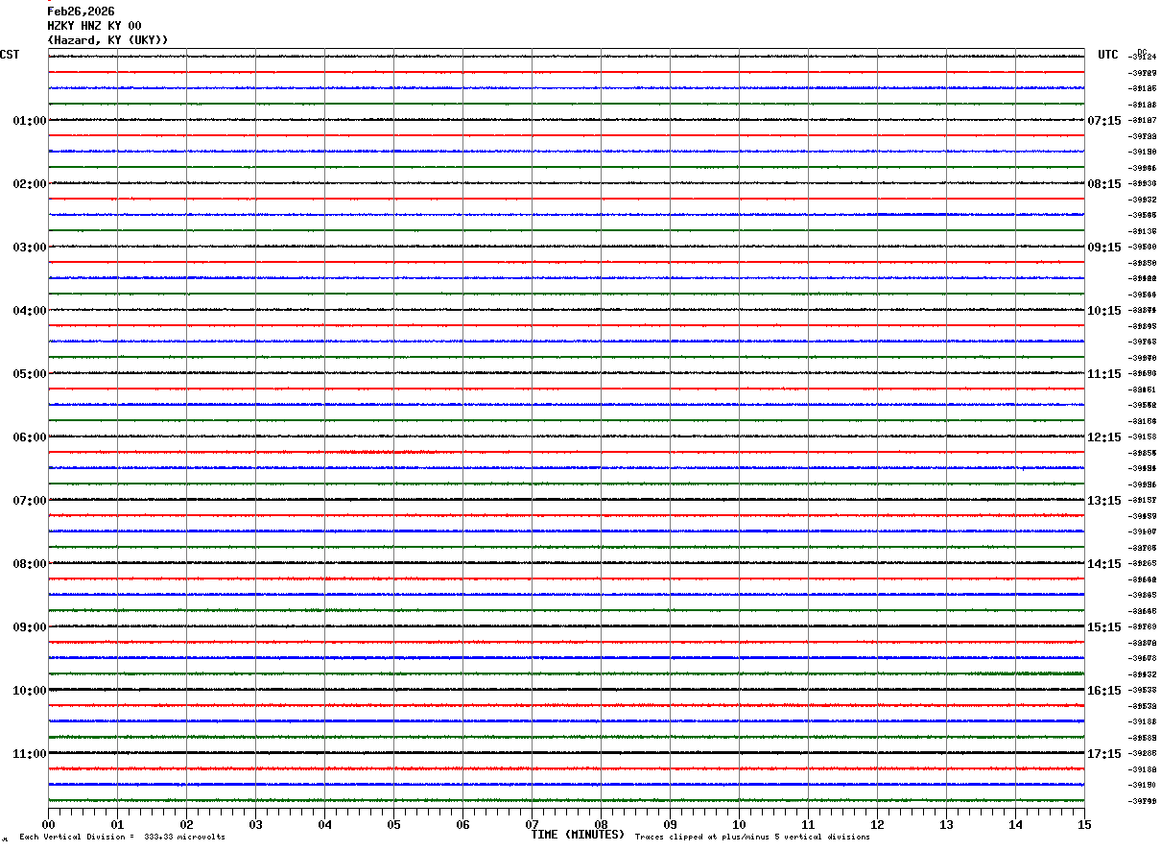Click the 01:00 CST time label
Image resolution: width=1161 pixels, height=850 pixels.
29,121
